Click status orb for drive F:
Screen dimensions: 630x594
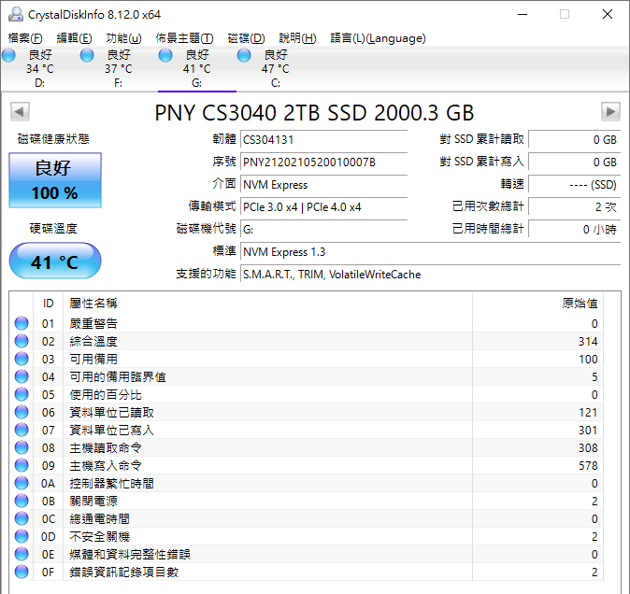click(x=87, y=55)
